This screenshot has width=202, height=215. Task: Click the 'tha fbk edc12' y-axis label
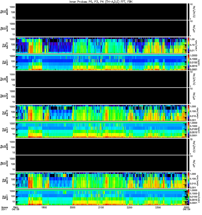tap(5, 45)
